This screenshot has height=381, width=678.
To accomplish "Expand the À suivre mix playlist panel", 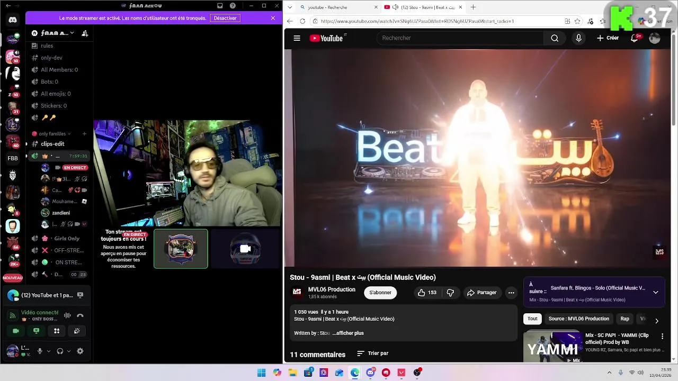I will pos(655,292).
